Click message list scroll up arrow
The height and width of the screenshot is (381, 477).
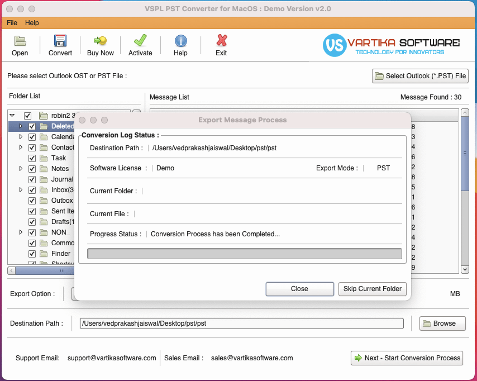coord(465,113)
